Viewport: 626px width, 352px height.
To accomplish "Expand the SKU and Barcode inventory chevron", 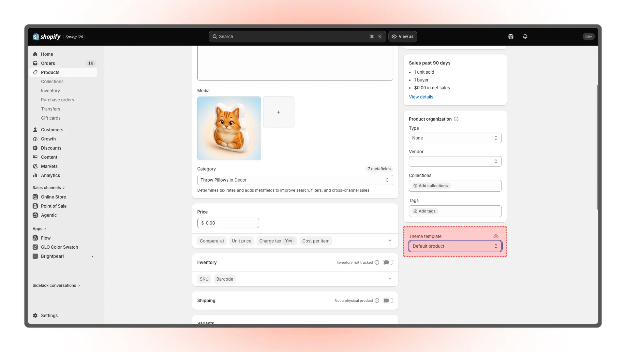I will click(x=390, y=279).
